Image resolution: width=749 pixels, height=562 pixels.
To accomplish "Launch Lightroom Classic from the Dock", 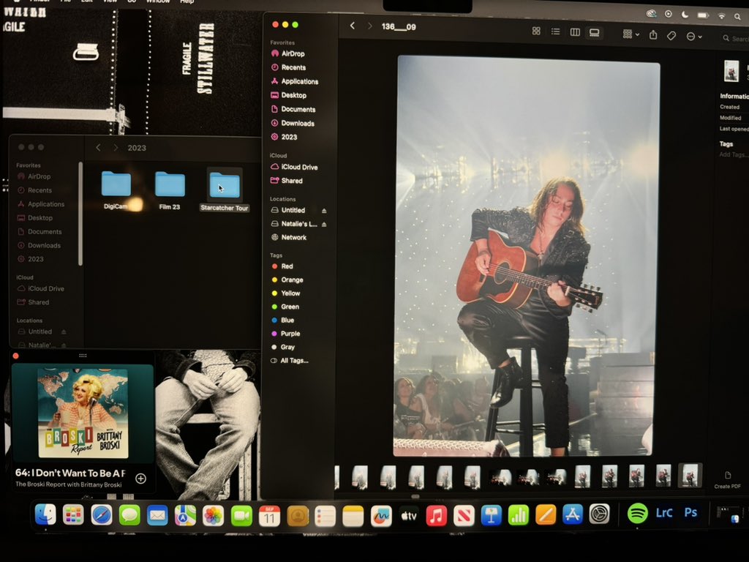I will click(x=664, y=513).
